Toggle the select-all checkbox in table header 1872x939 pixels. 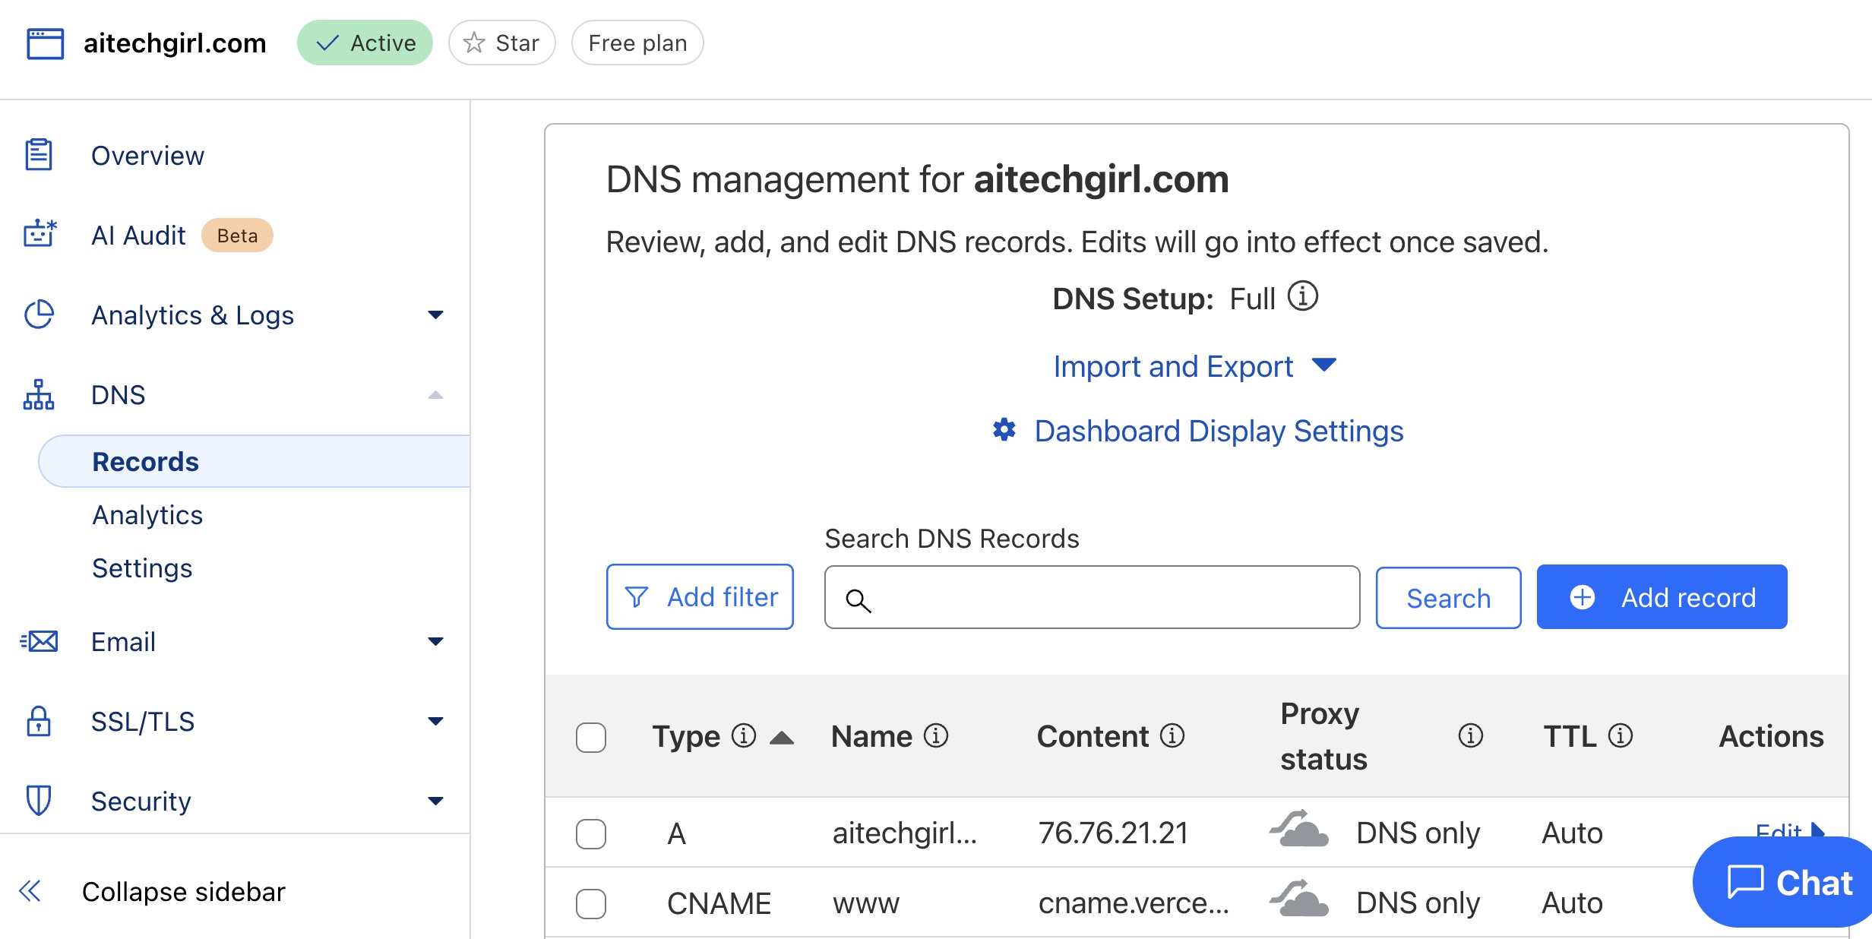point(591,737)
